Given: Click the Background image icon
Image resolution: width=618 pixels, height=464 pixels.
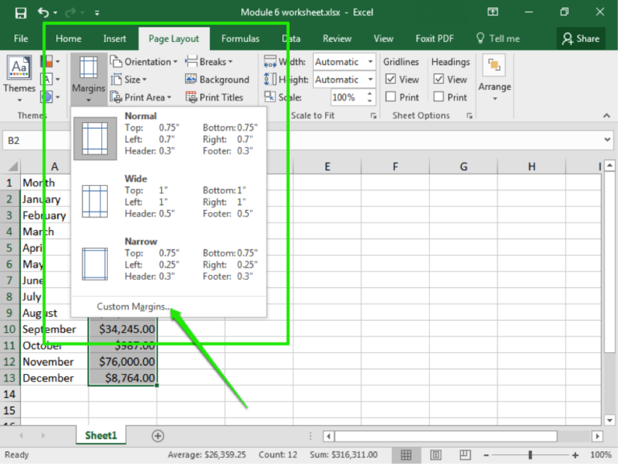Looking at the screenshot, I should pos(192,80).
